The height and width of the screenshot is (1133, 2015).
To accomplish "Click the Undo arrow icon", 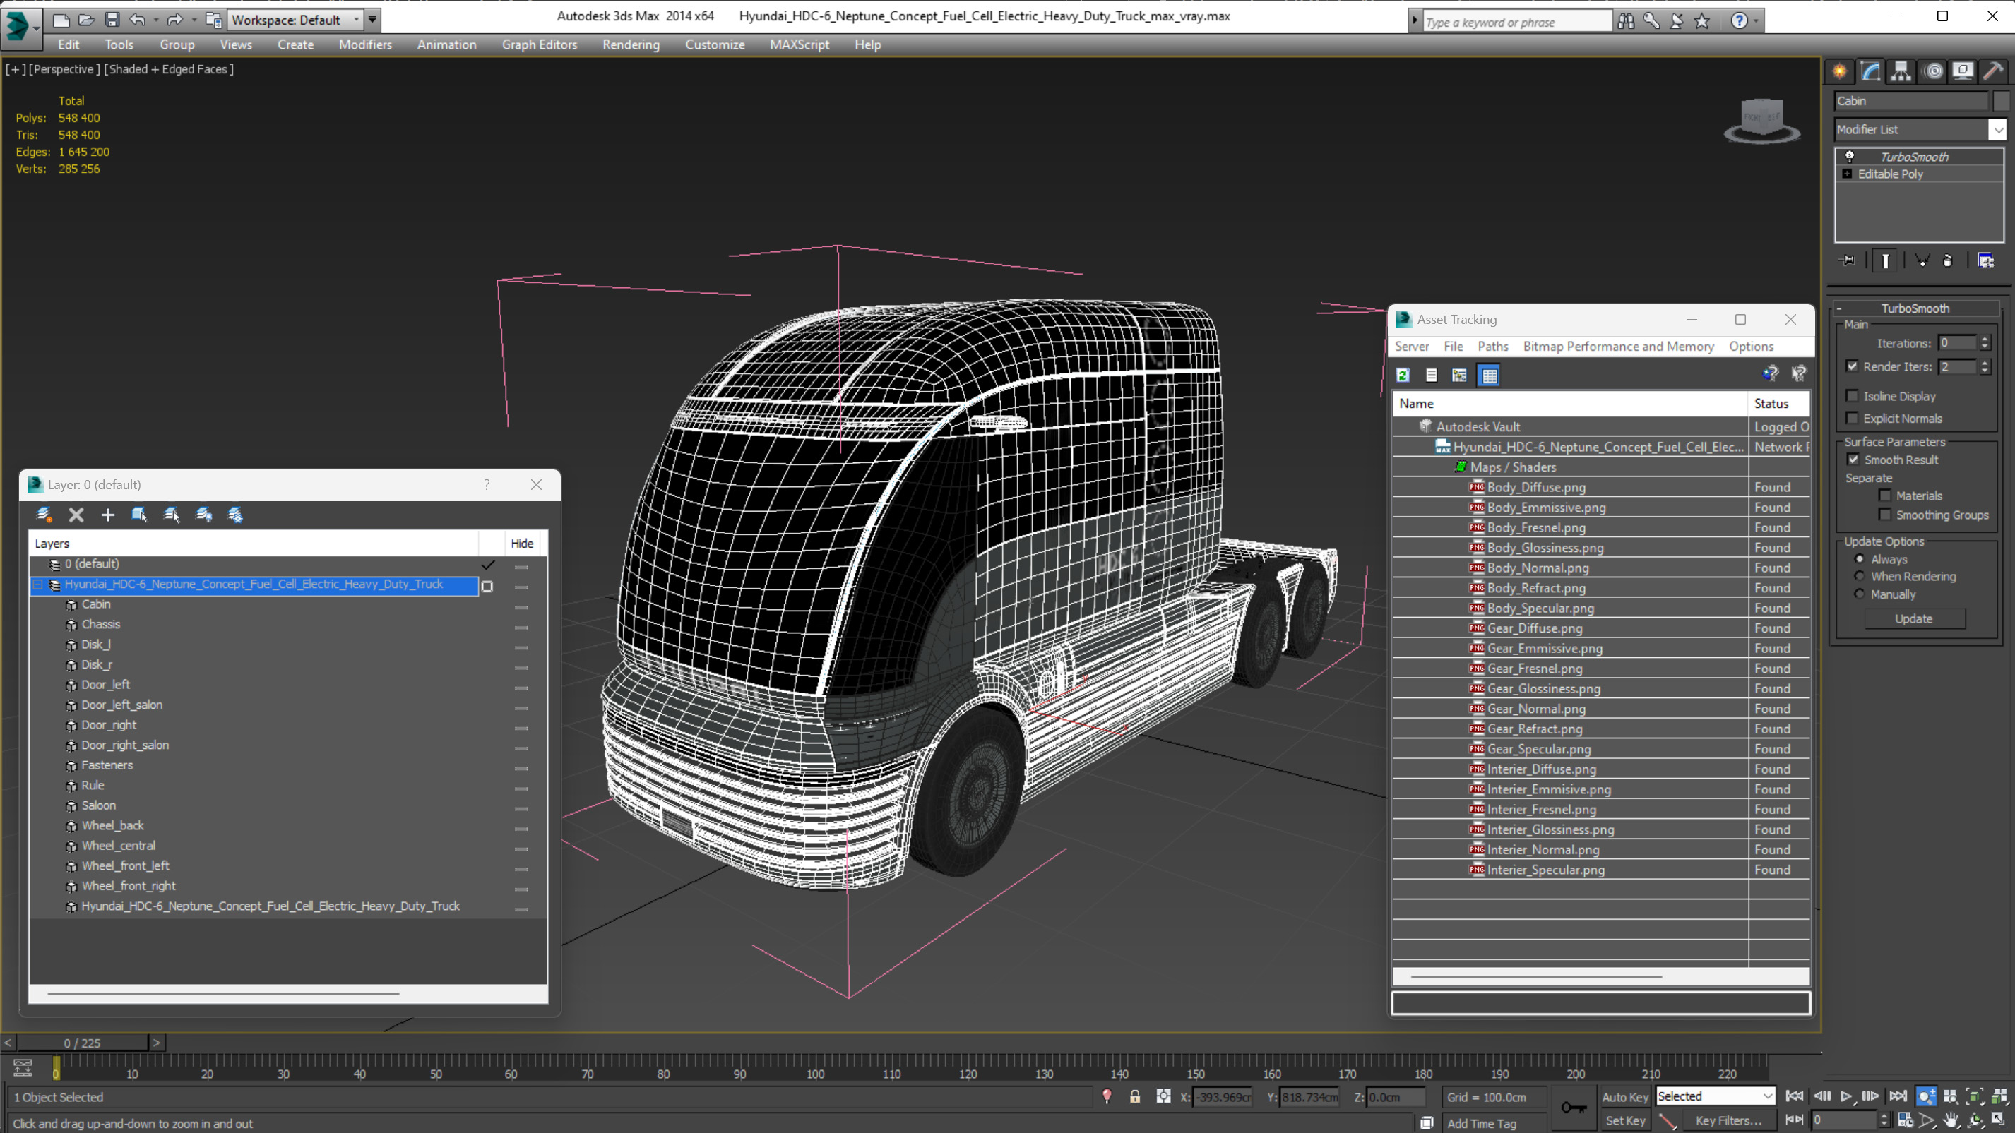I will (x=137, y=20).
